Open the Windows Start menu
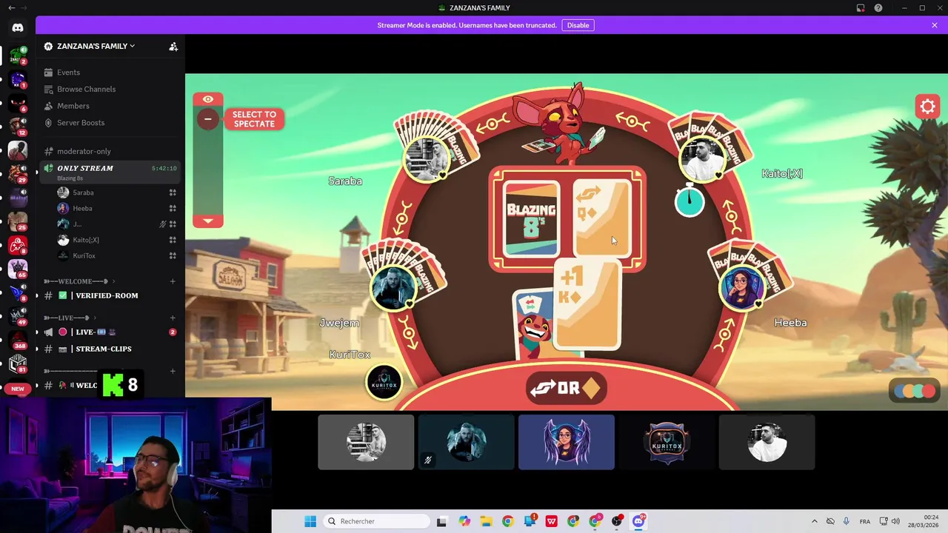Screen dimensions: 948x533 310,521
